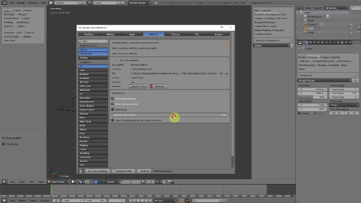
Task: Select the rotate manipulator icon
Action: 100,182
